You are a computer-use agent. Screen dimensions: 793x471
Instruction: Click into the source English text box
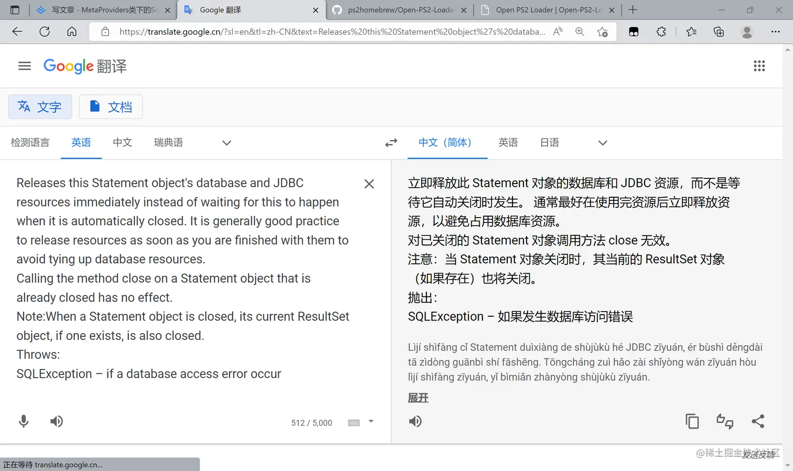183,278
